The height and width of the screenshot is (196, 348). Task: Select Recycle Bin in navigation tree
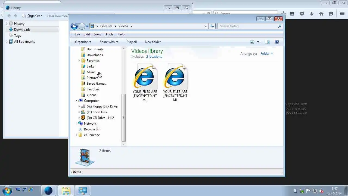click(x=92, y=129)
